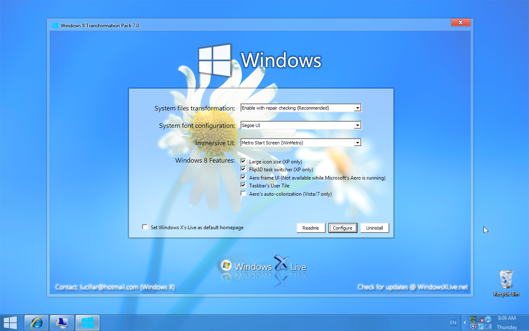
Task: Click the TI tray icon
Action: click(x=481, y=326)
